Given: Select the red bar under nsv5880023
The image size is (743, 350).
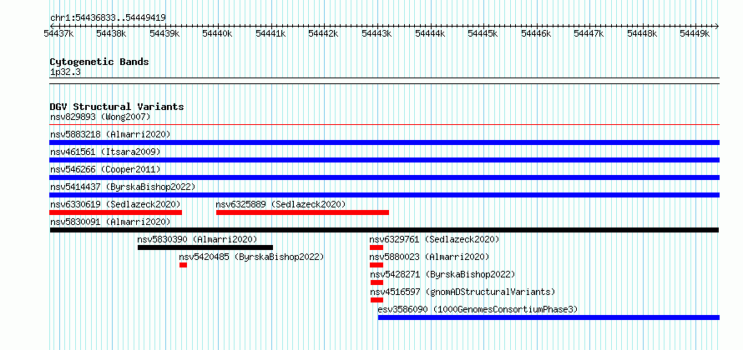Looking at the screenshot, I should pyautogui.click(x=377, y=265).
